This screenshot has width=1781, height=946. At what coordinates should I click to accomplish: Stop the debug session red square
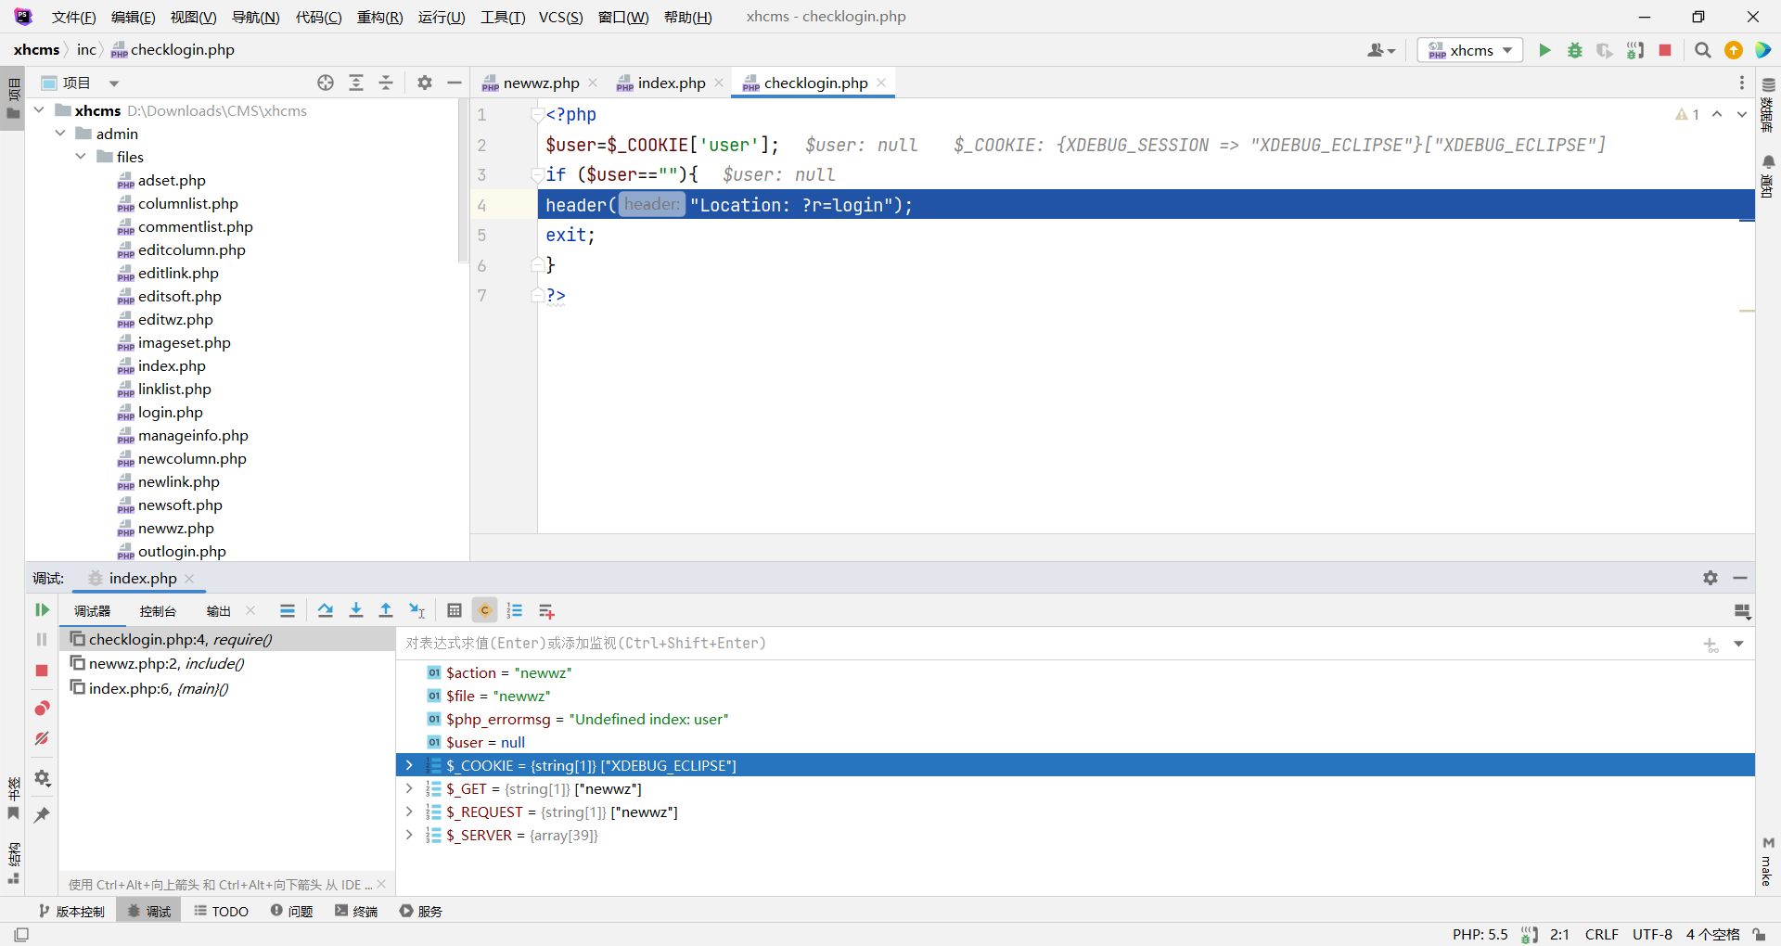pyautogui.click(x=42, y=671)
